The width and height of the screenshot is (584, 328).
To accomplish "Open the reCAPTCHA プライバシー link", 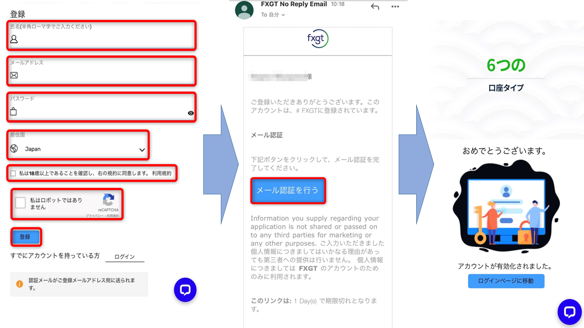I will 94,216.
